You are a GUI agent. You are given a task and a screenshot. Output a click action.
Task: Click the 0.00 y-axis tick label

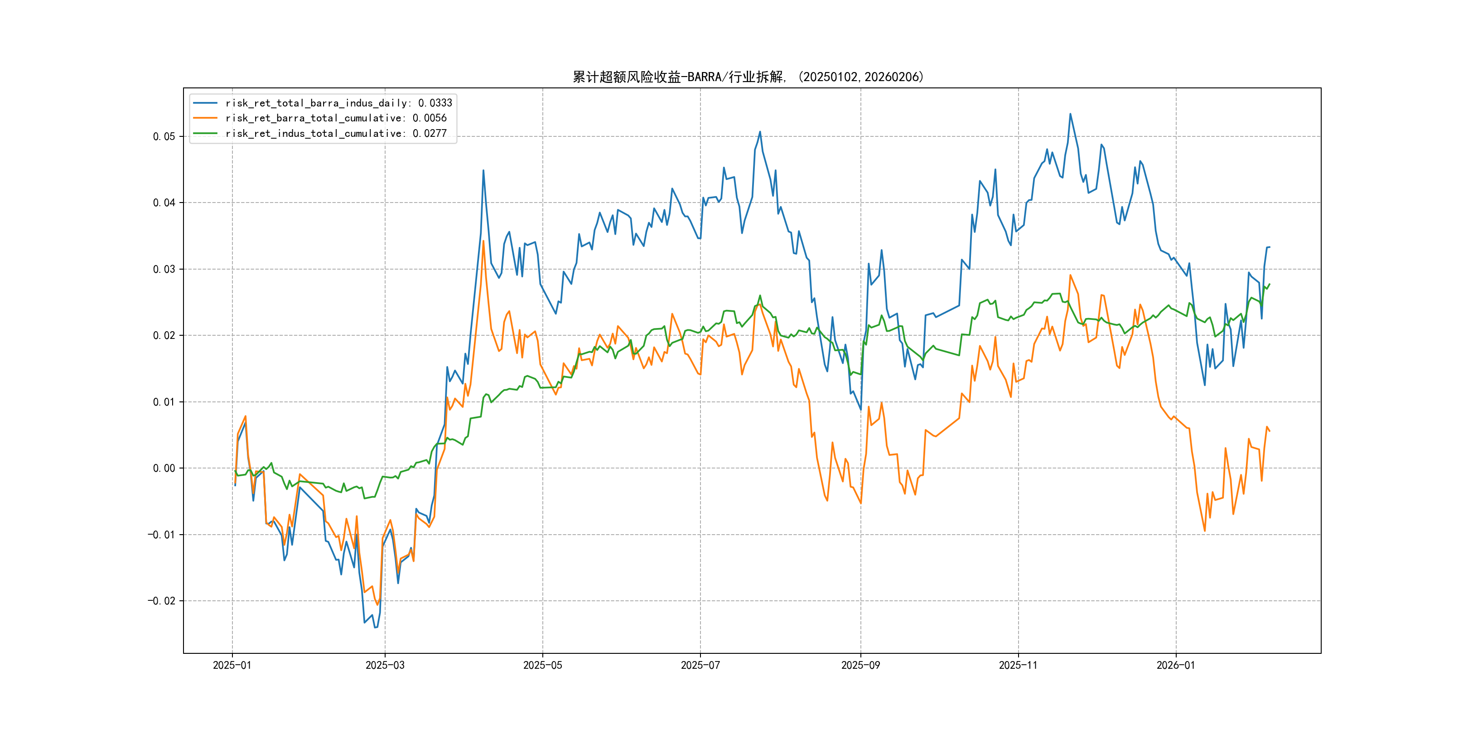(164, 468)
